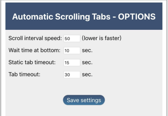Place cursor in the box showing 15

click(72, 62)
